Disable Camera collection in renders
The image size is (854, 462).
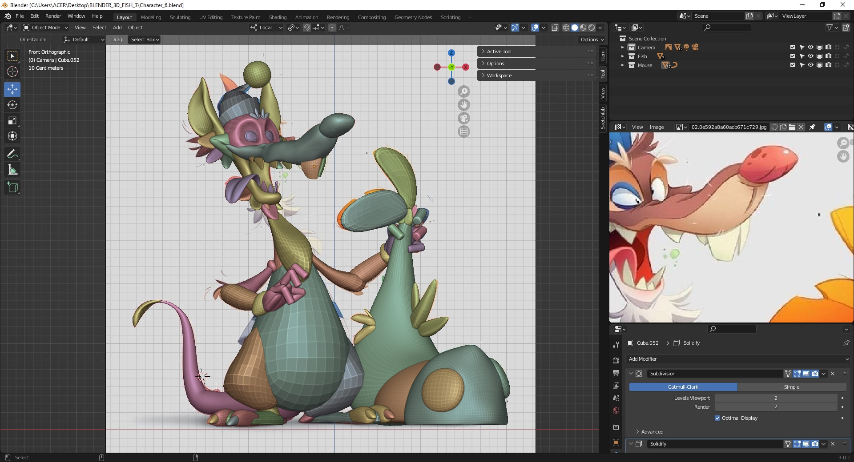click(x=828, y=47)
